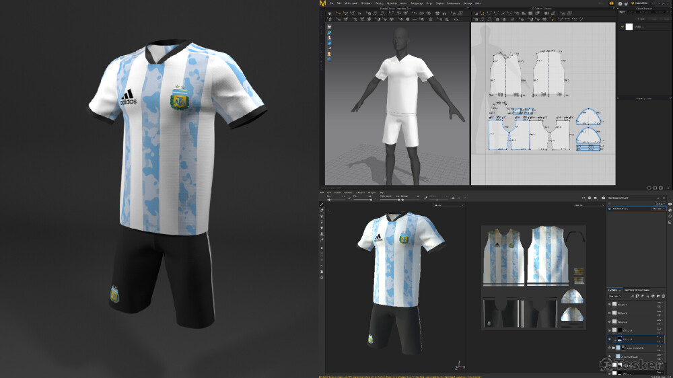Viewport: 673px width, 378px height.
Task: Select the Projection tool in left toolbar
Action: 322,216
